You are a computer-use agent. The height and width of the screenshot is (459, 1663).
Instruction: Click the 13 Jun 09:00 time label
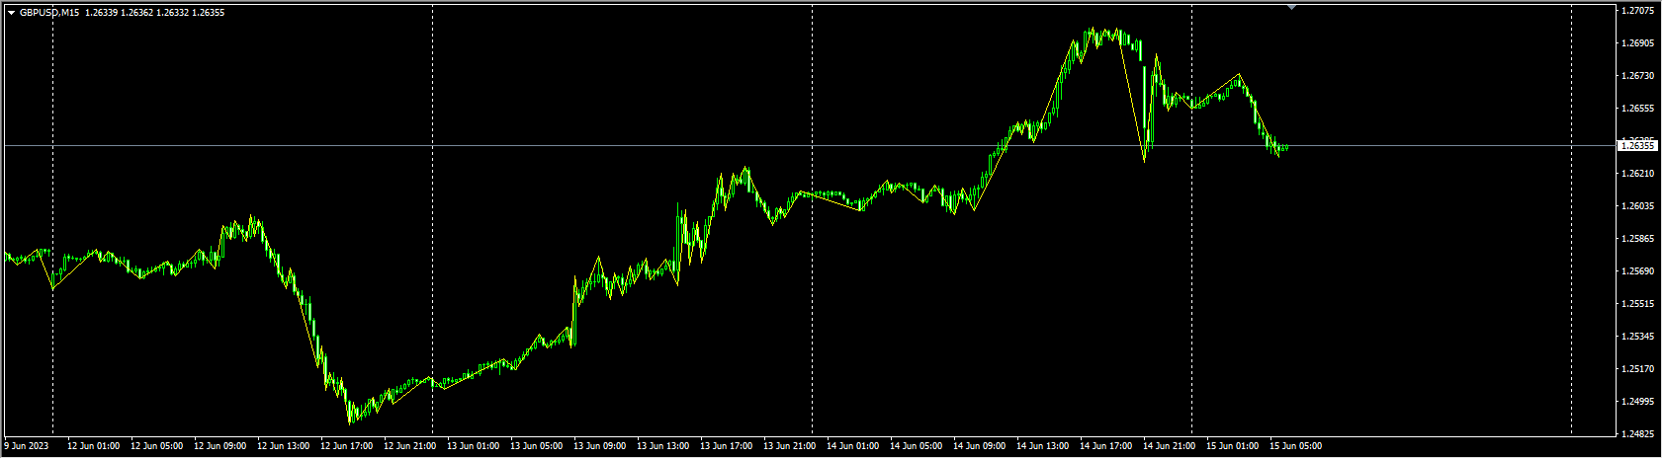pyautogui.click(x=599, y=446)
